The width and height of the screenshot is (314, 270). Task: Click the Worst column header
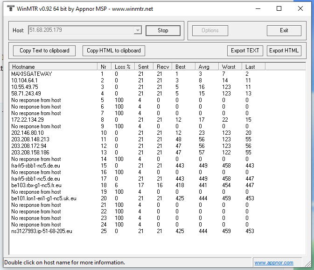click(x=230, y=67)
